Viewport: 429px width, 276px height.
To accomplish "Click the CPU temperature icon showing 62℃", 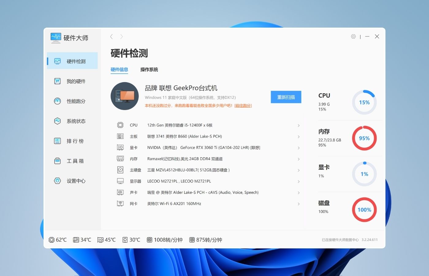I will click(51, 240).
